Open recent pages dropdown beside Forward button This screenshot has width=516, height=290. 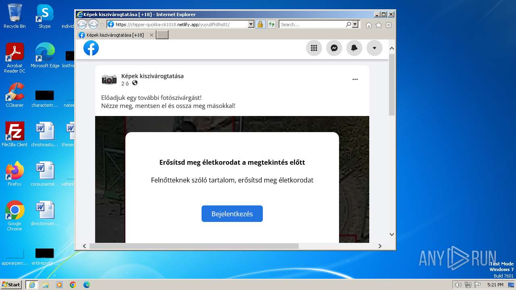point(102,25)
